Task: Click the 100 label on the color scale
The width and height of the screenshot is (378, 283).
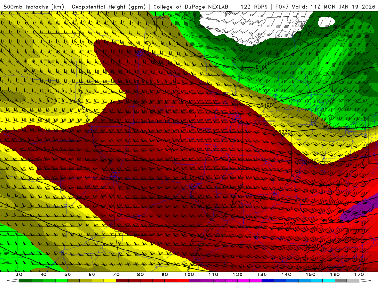Action: tap(189, 275)
